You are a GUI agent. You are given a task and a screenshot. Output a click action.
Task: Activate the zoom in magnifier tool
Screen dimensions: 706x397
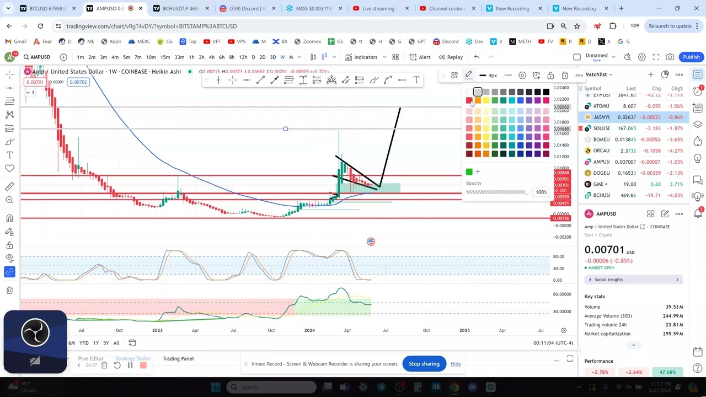tap(9, 200)
